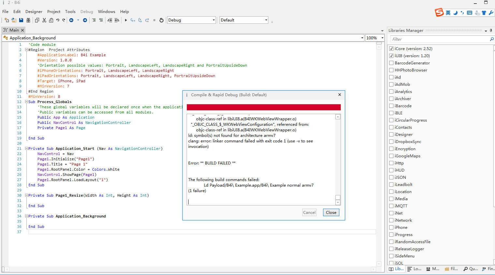Switch to the Modules panel tab
Image resolution: width=495 pixels, height=275 pixels.
pos(433,269)
